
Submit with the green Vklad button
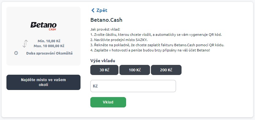pos(108,102)
